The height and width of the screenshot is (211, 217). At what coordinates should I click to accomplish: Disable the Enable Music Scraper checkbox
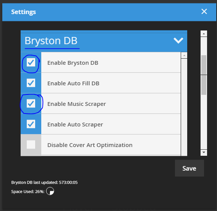point(31,104)
